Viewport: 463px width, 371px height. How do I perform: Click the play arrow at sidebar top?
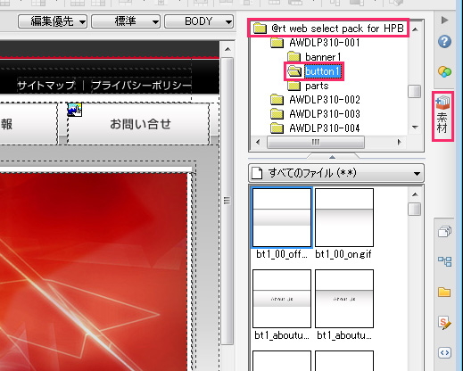(x=444, y=21)
